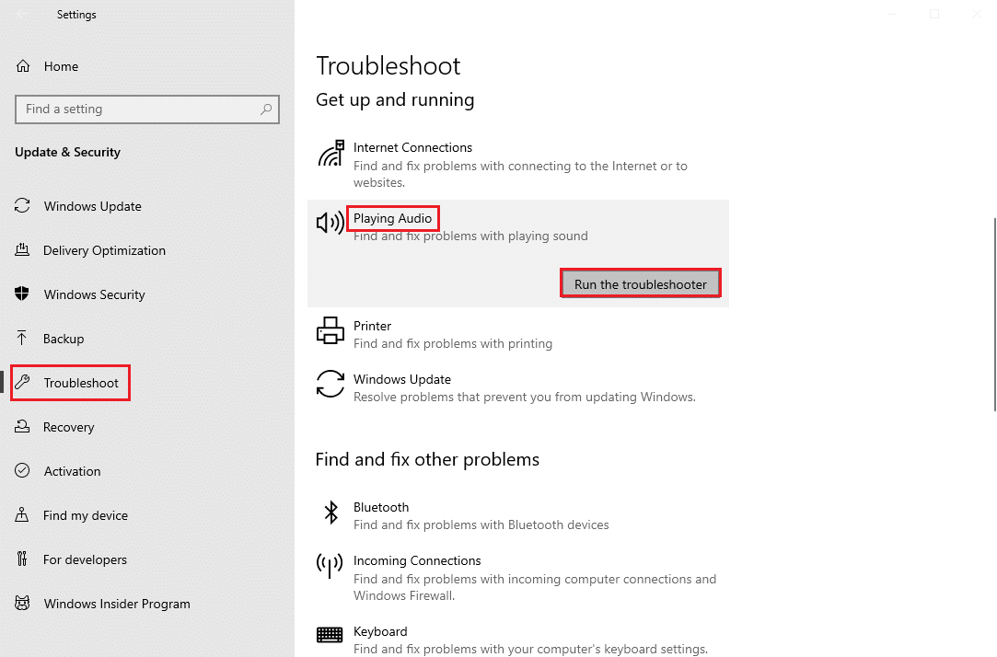Select the Keyboard troubleshooter icon
Viewport: 997px width, 657px height.
(330, 635)
